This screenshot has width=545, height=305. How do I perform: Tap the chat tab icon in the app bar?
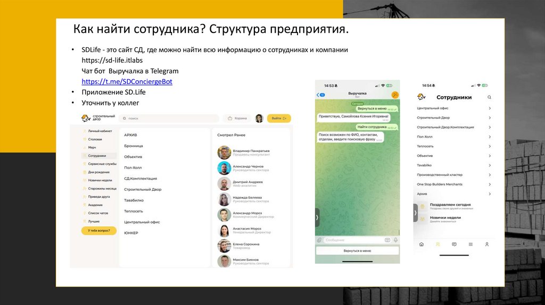click(x=454, y=244)
